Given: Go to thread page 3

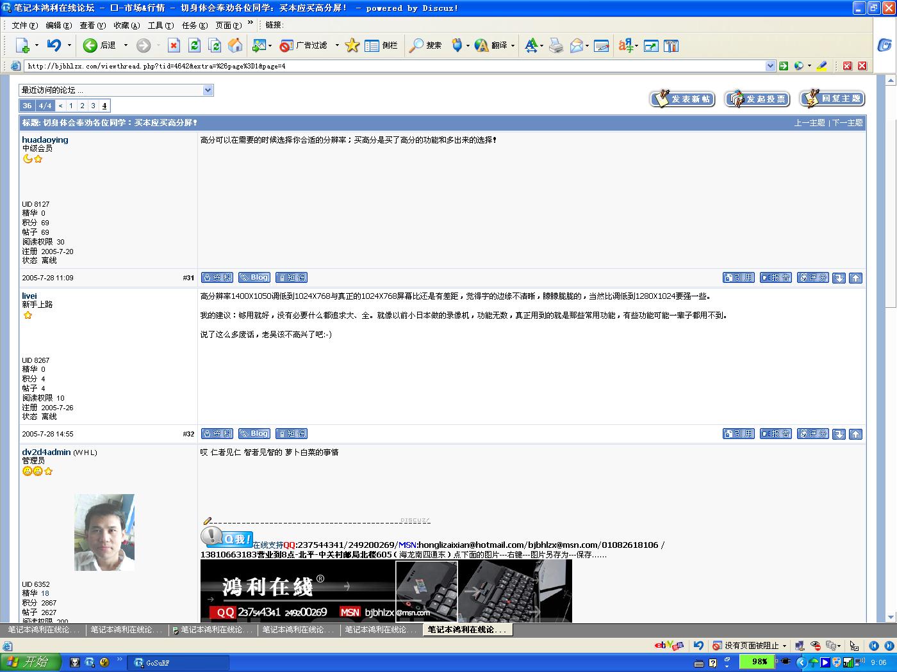Looking at the screenshot, I should [x=93, y=106].
